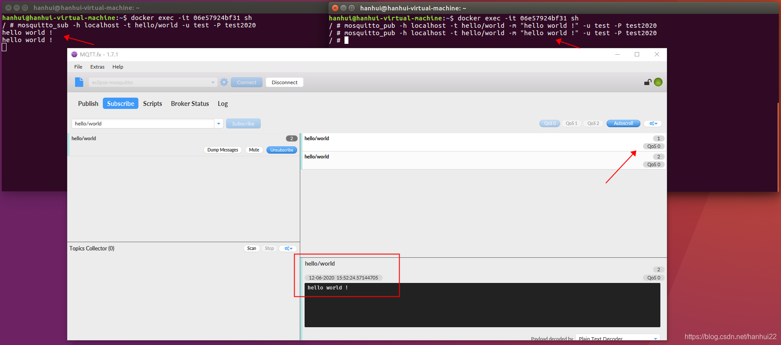
Task: Select received message number 2
Action: pyautogui.click(x=484, y=161)
